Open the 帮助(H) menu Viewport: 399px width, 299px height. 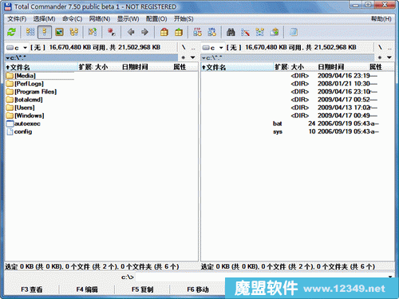click(381, 19)
